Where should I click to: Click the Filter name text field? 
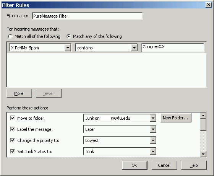point(88,16)
